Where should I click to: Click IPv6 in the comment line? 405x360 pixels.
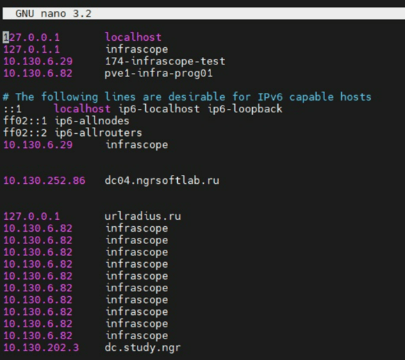tap(270, 97)
